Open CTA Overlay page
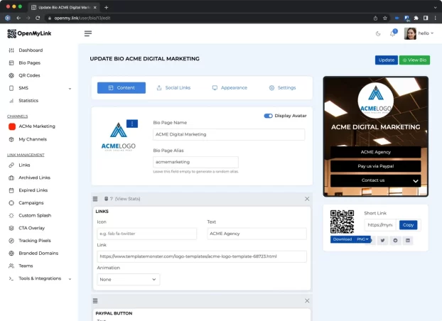442x321 pixels. (x=31, y=228)
